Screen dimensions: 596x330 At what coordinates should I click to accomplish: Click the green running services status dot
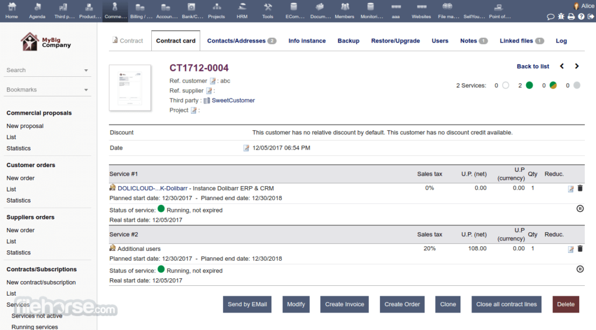click(529, 86)
